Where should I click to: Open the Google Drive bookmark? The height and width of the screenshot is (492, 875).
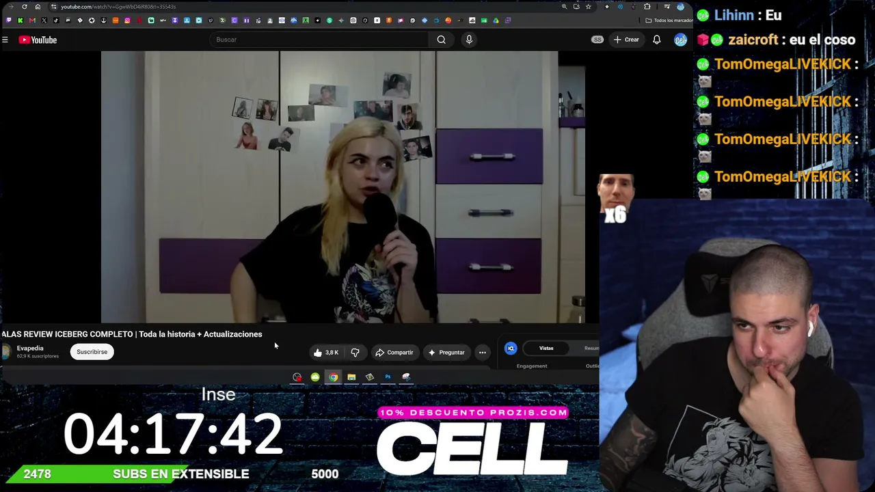click(x=496, y=20)
